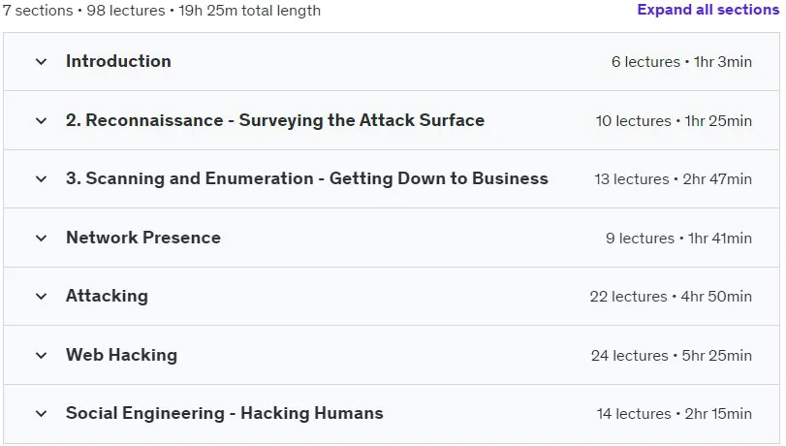Click the Expand all sections link
Image resolution: width=786 pixels, height=446 pixels.
(x=707, y=10)
